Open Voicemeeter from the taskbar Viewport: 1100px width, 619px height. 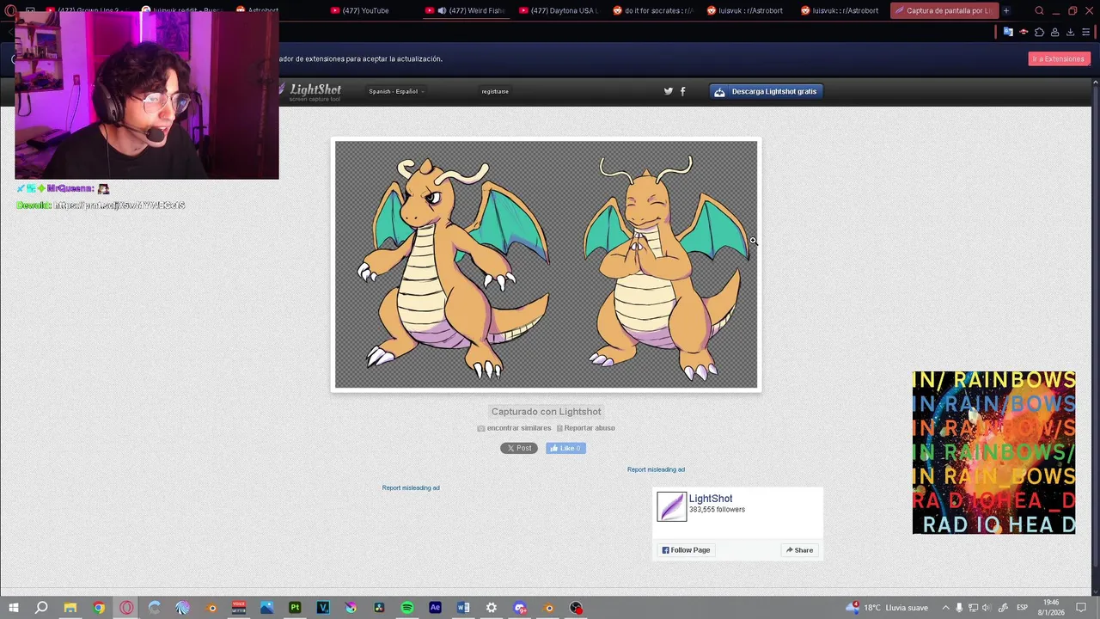point(239,608)
